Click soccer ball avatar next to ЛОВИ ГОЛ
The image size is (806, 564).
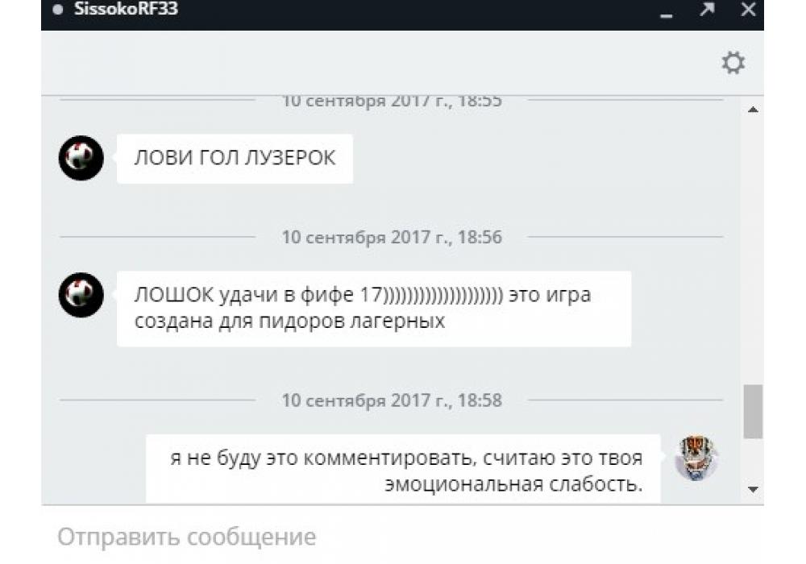81,158
